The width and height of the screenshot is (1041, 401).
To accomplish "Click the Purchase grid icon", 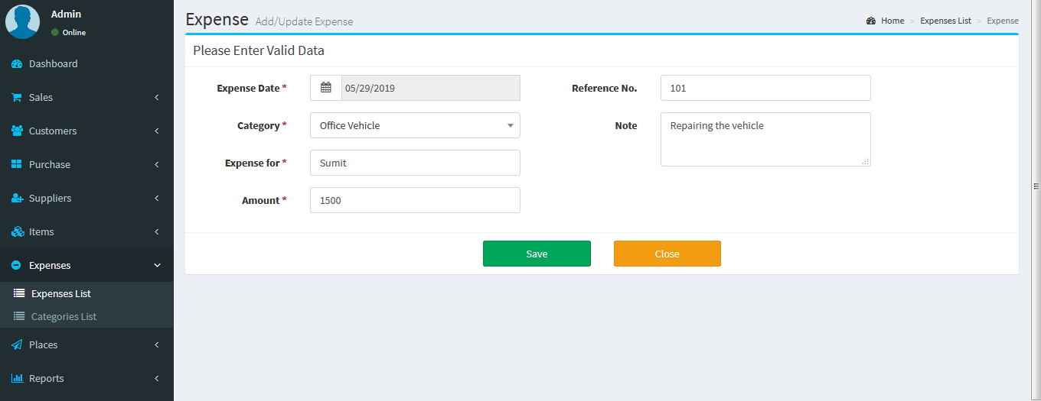I will [x=17, y=165].
